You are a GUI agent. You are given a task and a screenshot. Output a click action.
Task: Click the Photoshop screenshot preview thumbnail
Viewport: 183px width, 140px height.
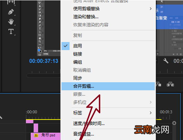point(49,28)
